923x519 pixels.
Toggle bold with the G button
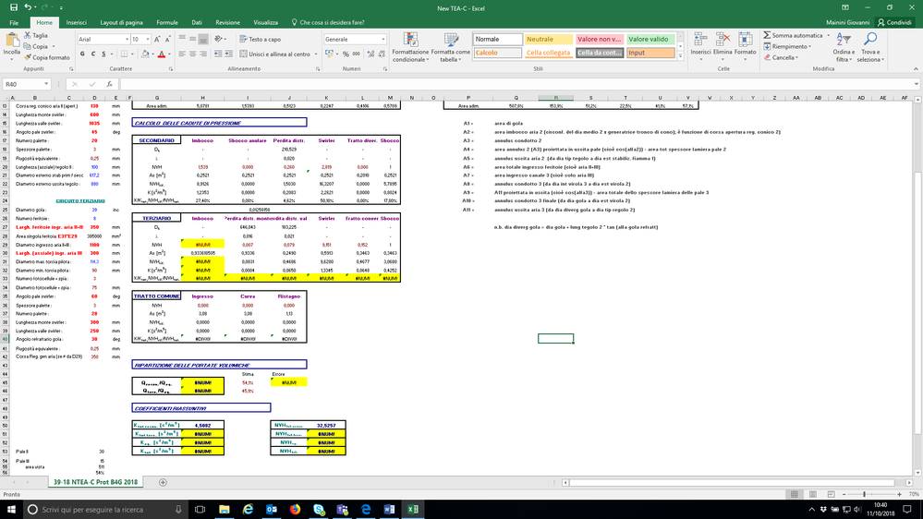[x=82, y=54]
